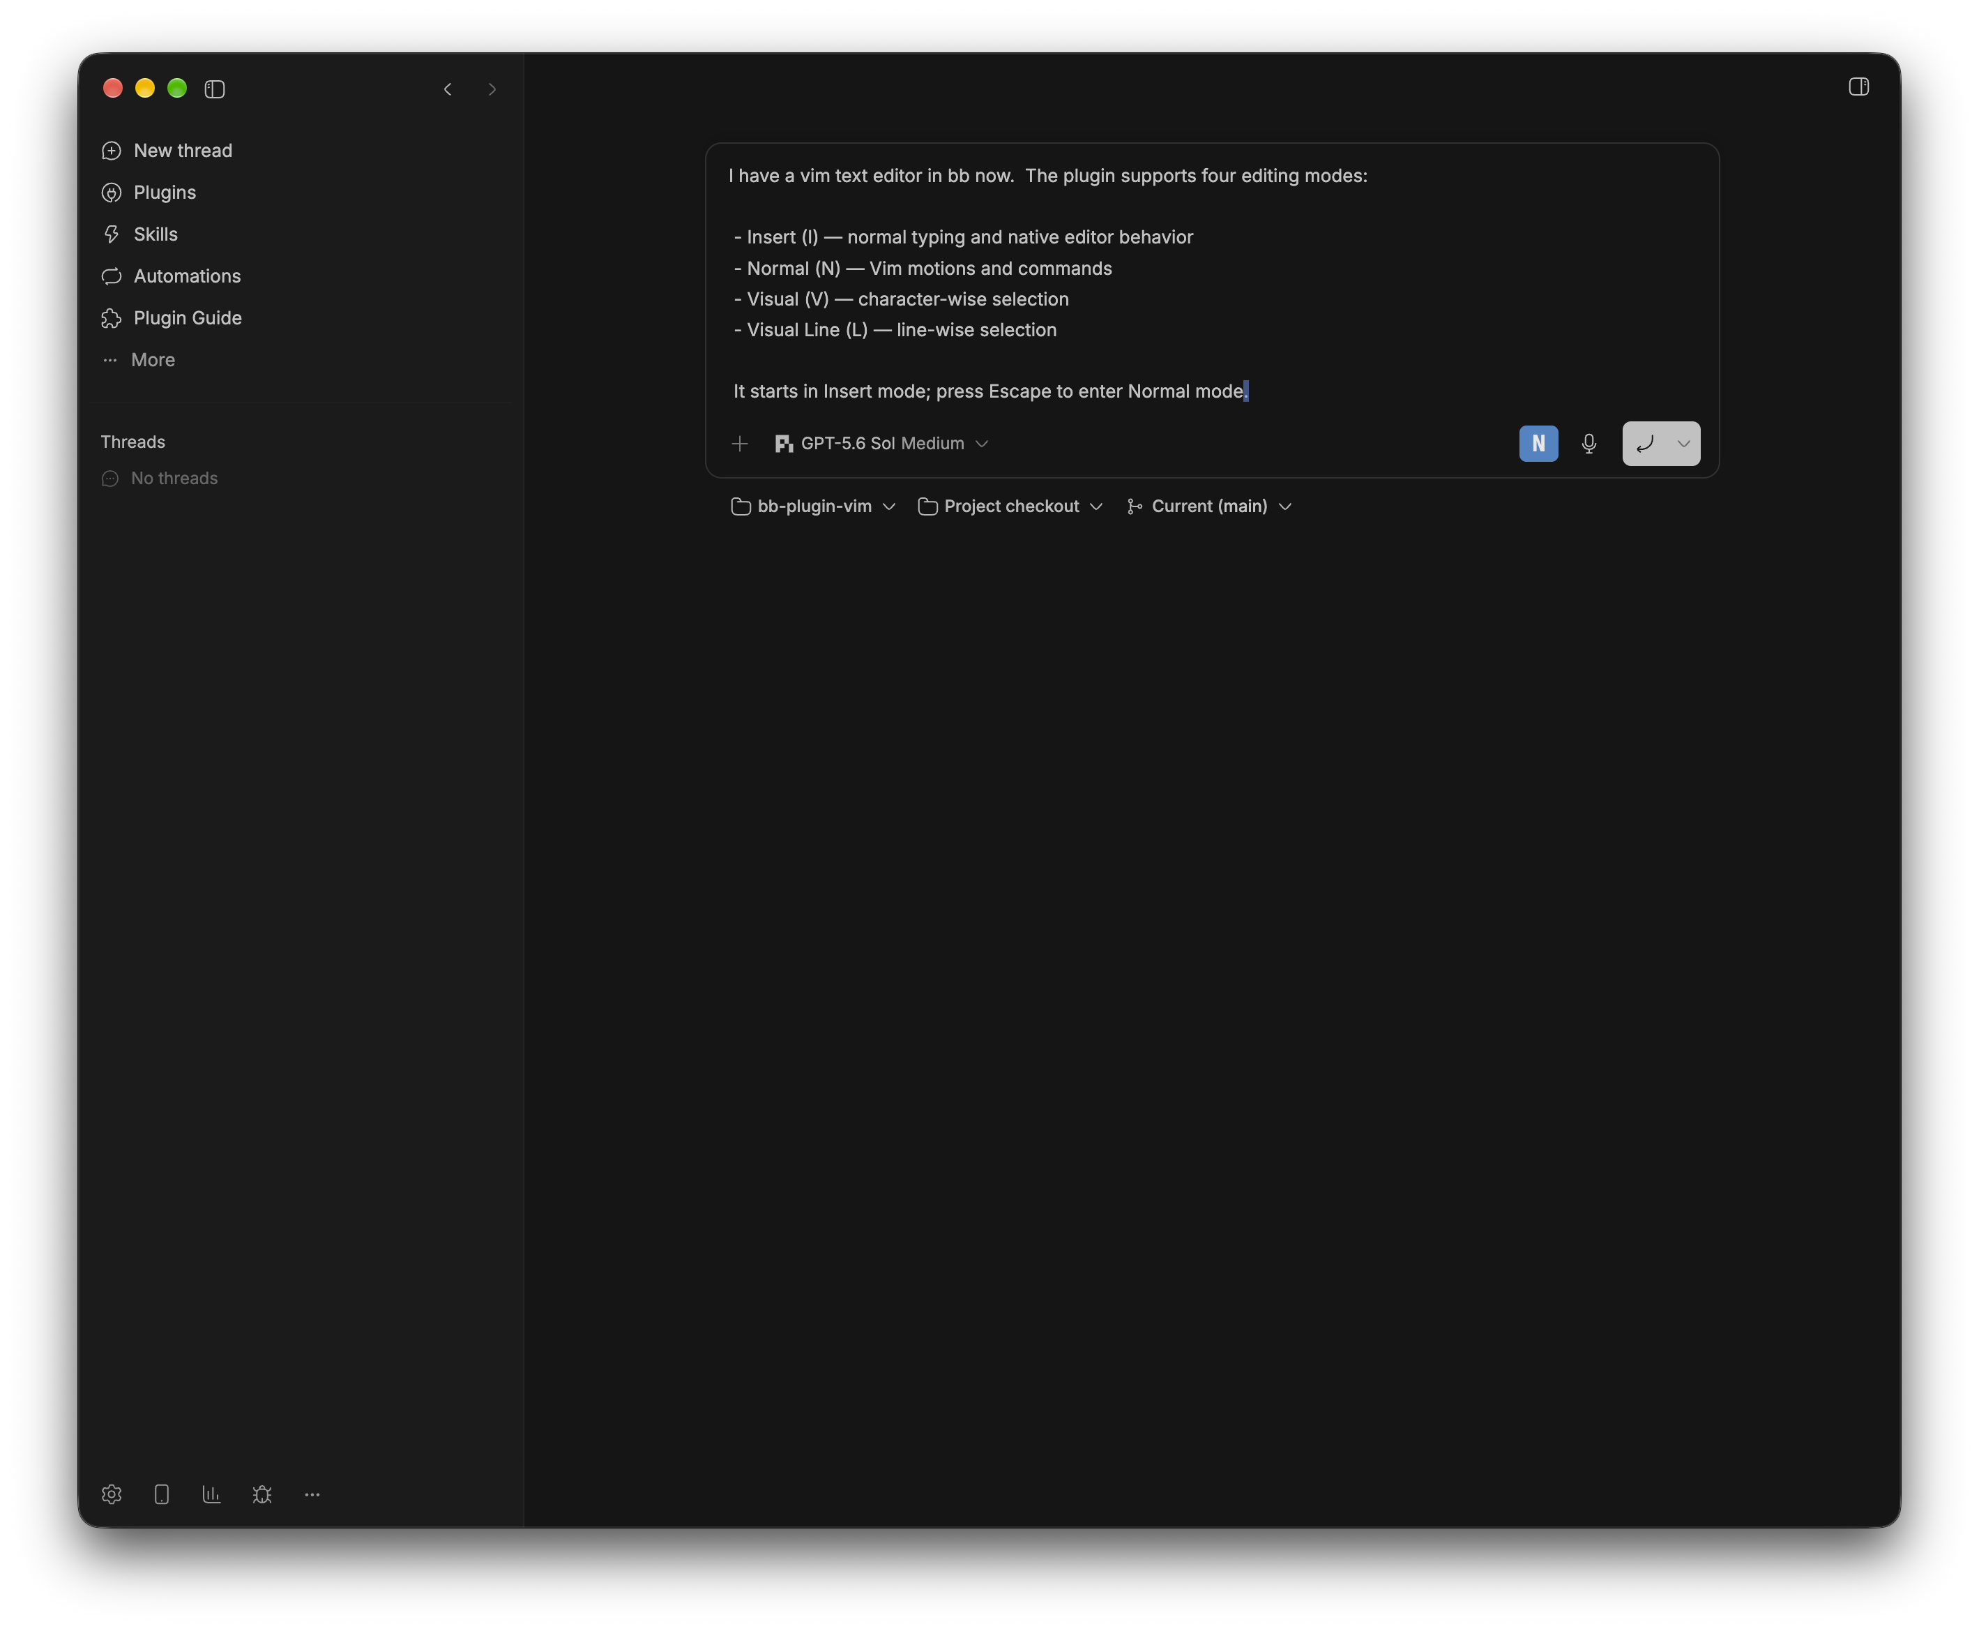1979x1631 pixels.
Task: Open settings with the gear icon
Action: [x=112, y=1494]
